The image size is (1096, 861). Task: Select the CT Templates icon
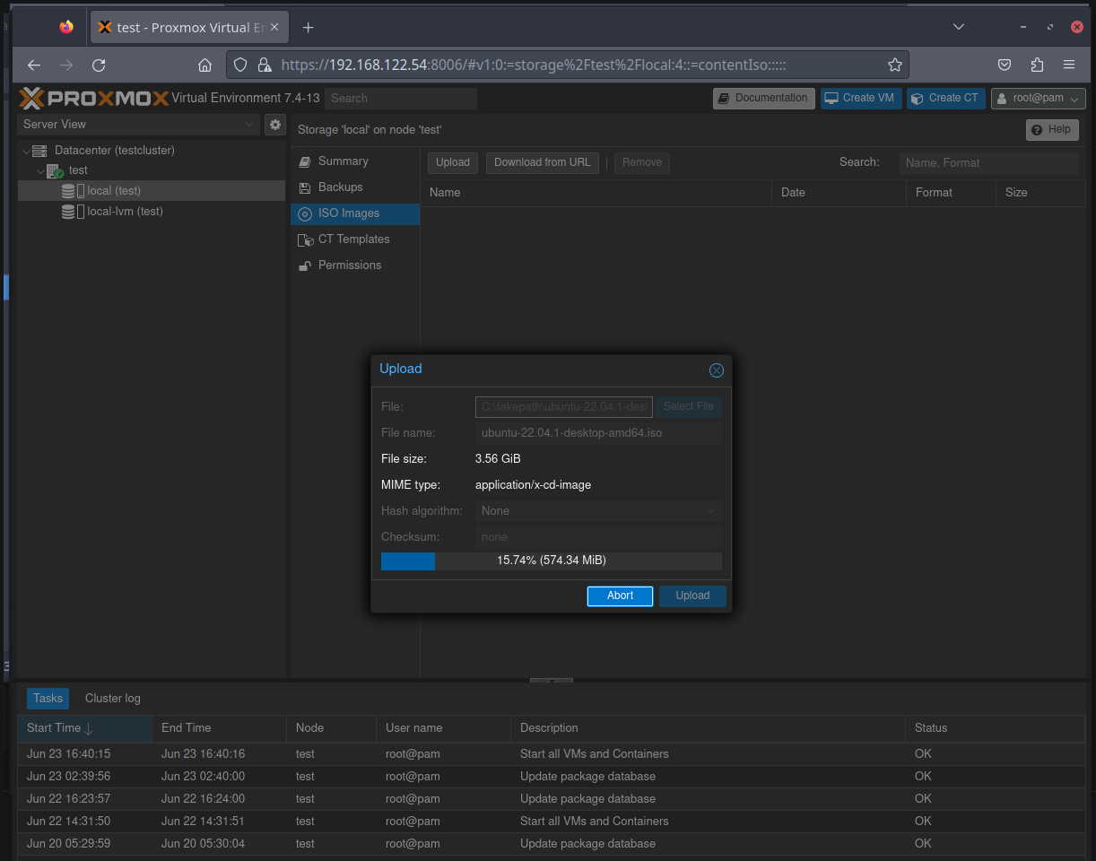click(305, 239)
